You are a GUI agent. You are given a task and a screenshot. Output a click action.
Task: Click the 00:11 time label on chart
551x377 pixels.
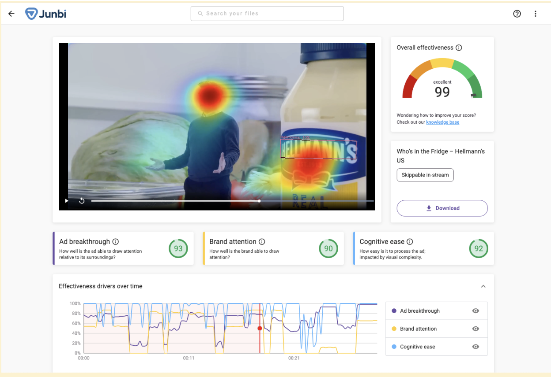point(189,359)
